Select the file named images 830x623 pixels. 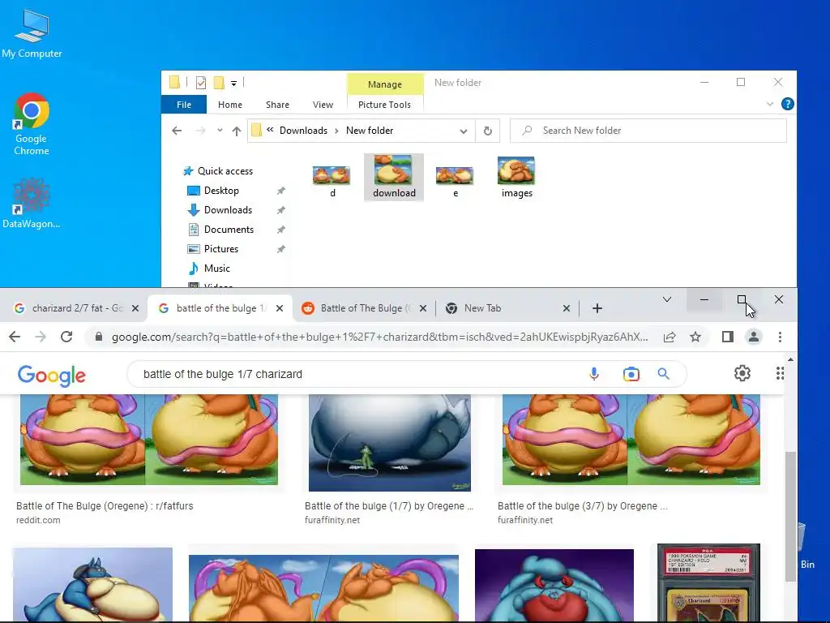pyautogui.click(x=516, y=178)
